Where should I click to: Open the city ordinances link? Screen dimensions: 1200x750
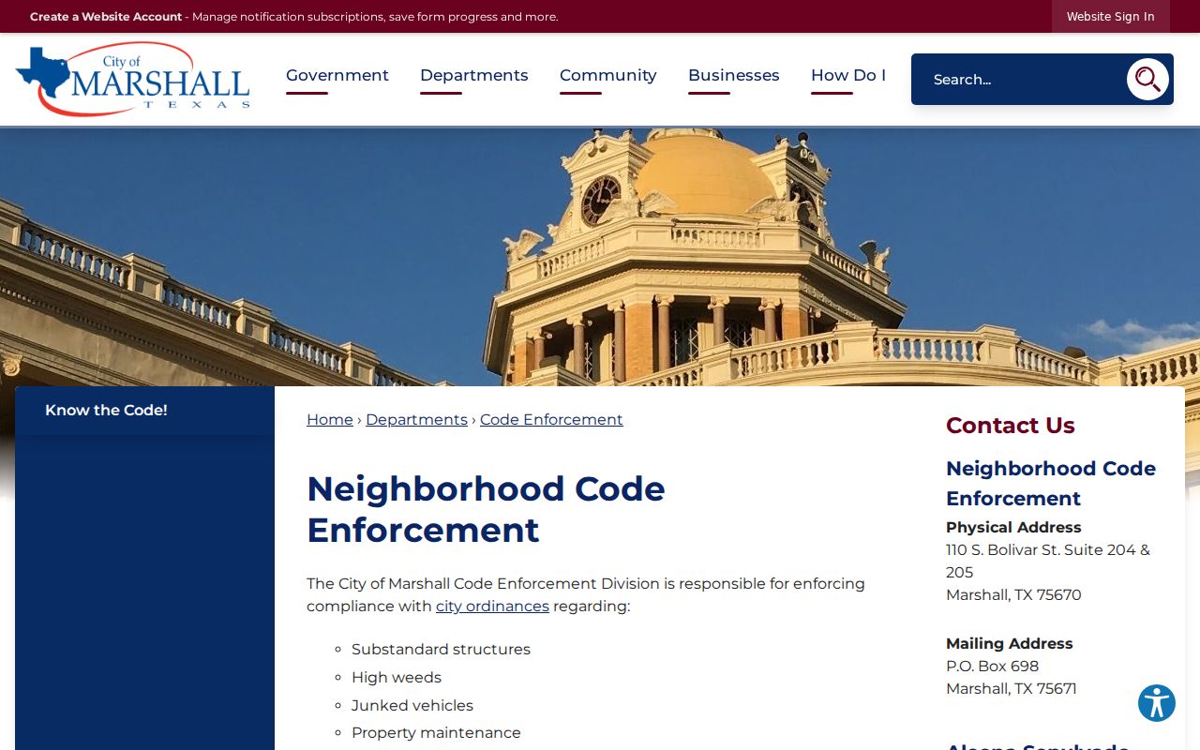492,607
